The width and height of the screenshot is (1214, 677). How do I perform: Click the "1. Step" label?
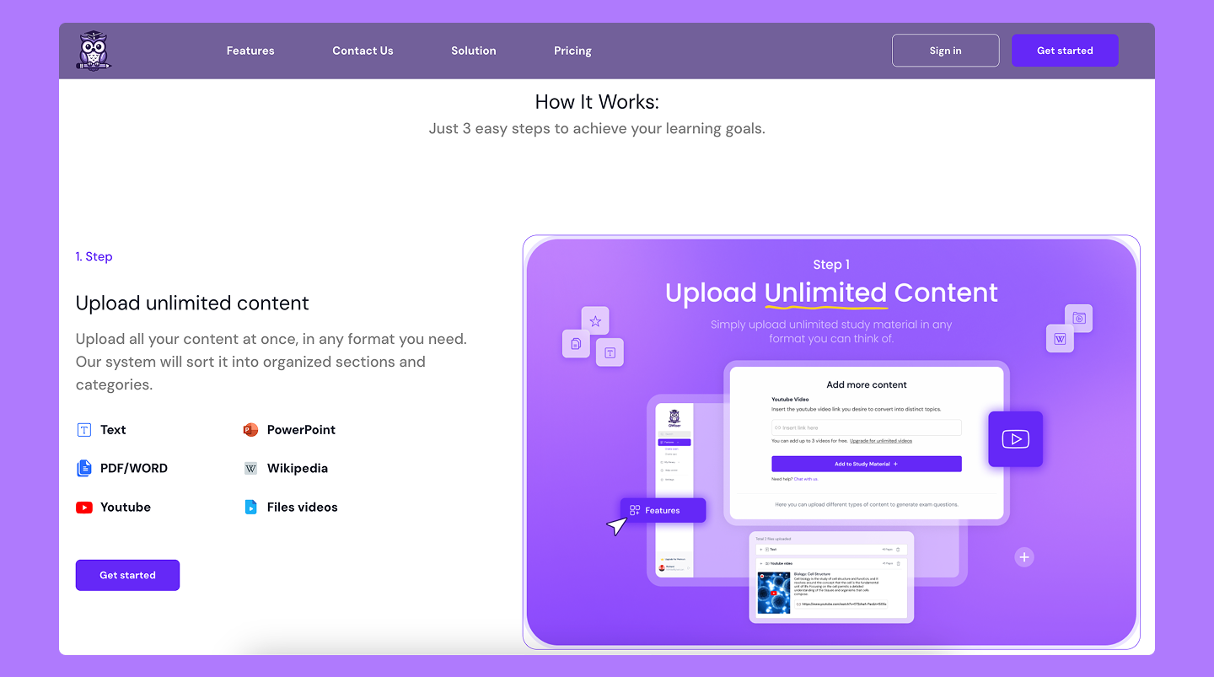94,256
